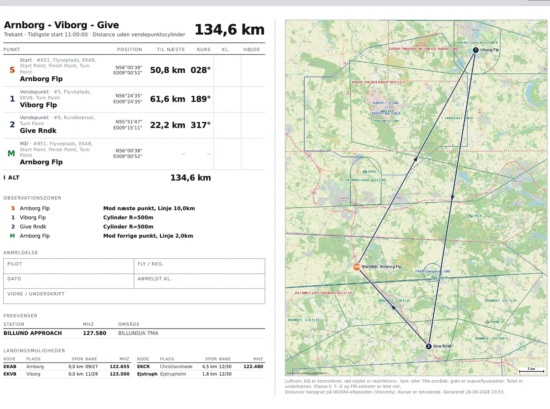This screenshot has width=550, height=409.
Task: Click the '22,2 km' leg distance
Action: pyautogui.click(x=168, y=125)
